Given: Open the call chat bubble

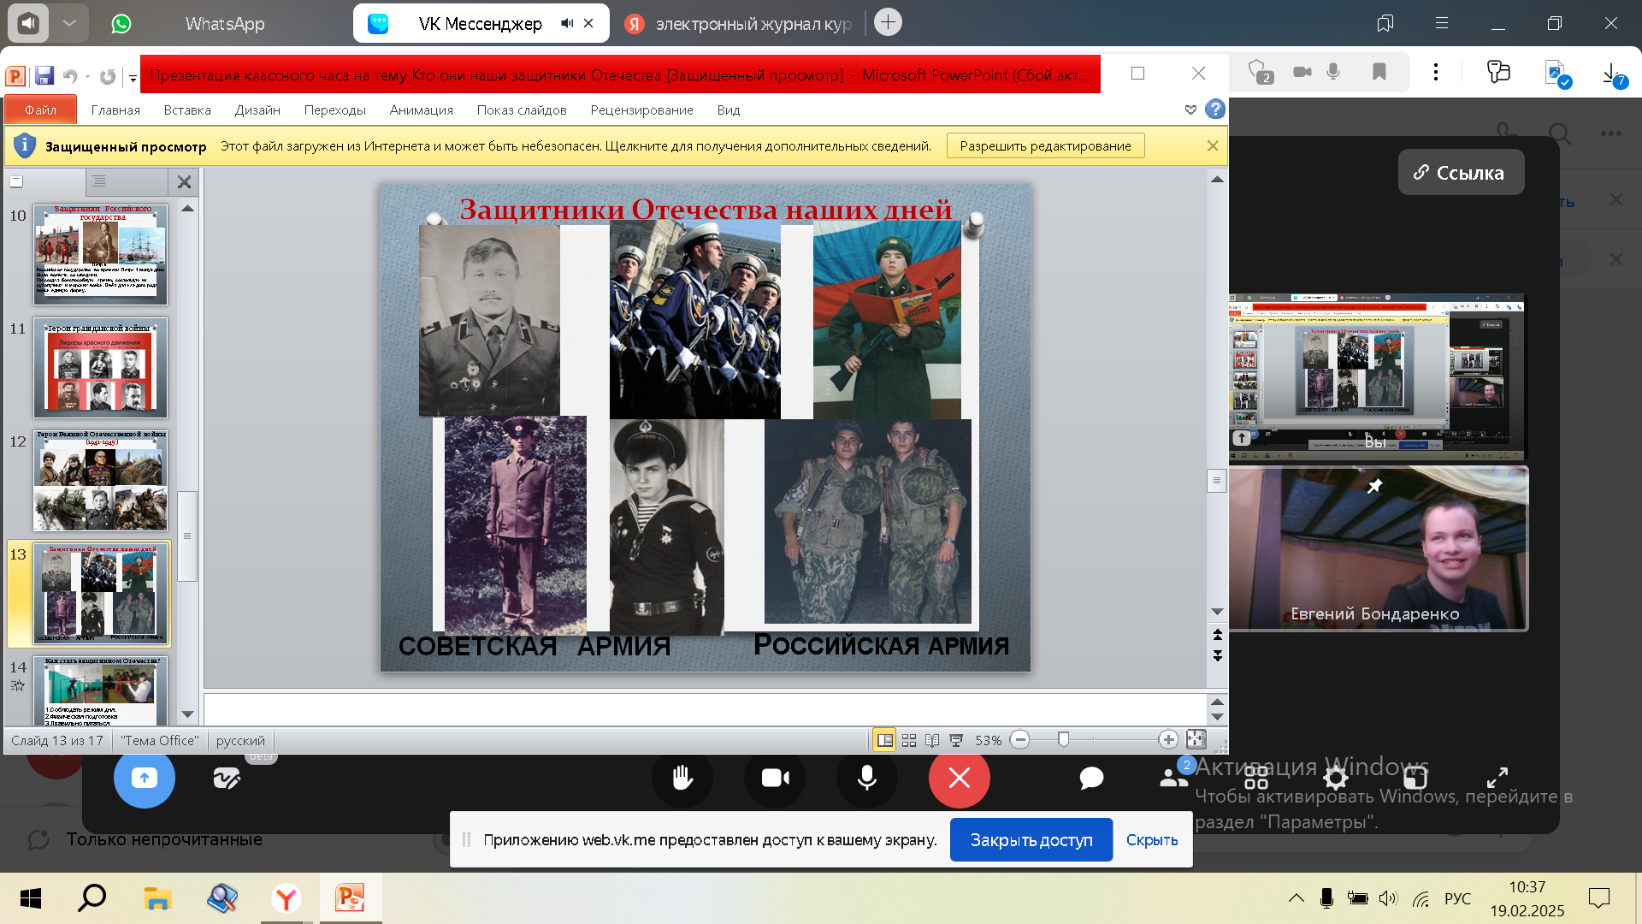Looking at the screenshot, I should (x=1091, y=778).
